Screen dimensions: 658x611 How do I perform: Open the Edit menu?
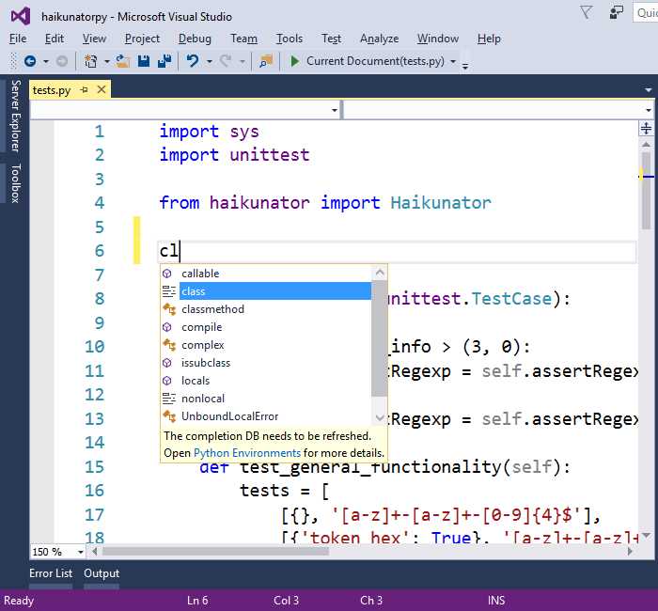55,39
